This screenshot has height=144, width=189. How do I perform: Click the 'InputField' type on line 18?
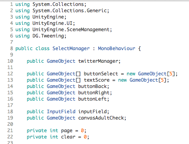[61, 112]
